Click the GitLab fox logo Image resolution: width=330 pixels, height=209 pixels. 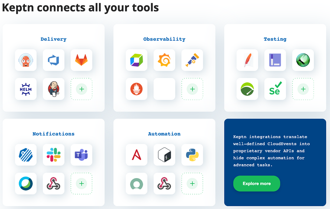81,60
